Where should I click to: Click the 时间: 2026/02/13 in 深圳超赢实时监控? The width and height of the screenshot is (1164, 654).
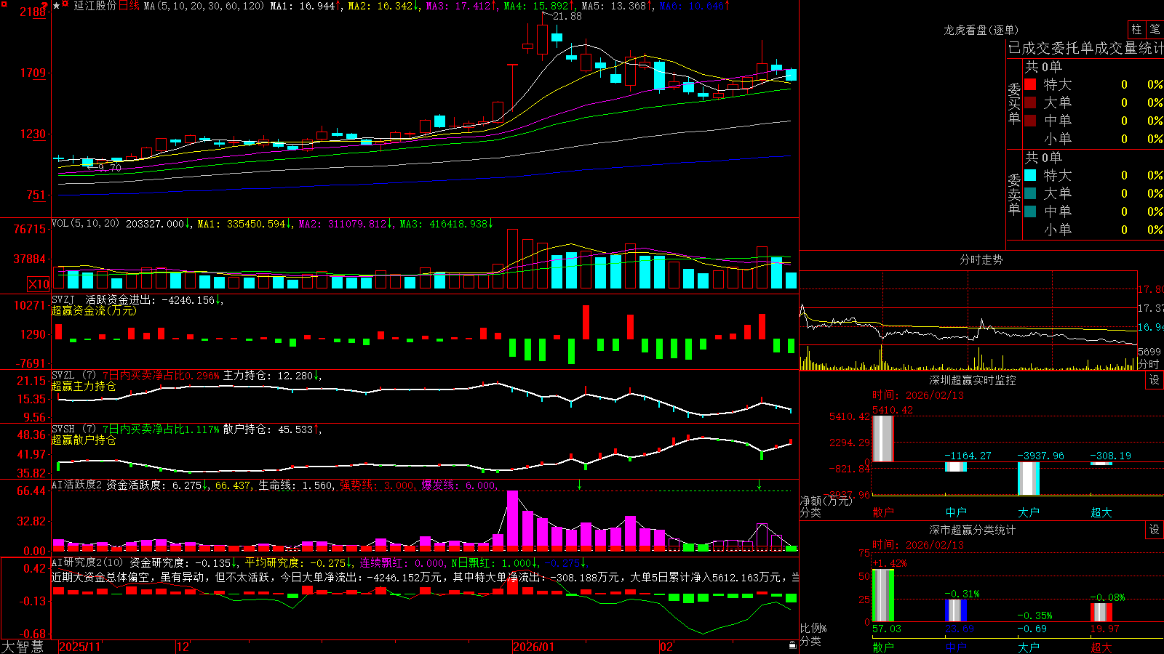[x=918, y=395]
